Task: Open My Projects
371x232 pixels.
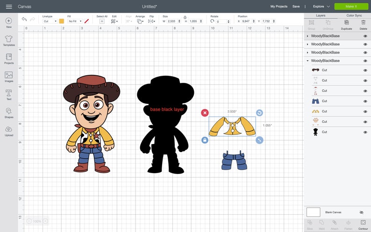Action: tap(279, 7)
